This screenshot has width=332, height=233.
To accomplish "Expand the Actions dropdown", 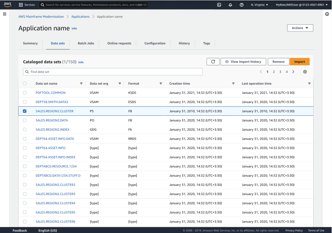I will 300,28.
